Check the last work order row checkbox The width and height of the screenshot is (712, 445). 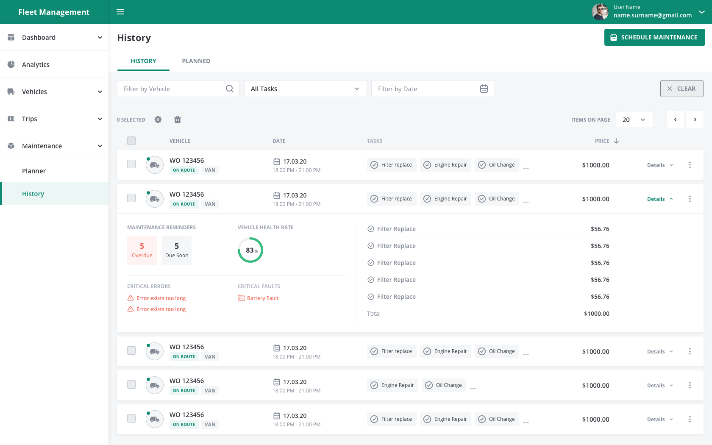(x=131, y=418)
